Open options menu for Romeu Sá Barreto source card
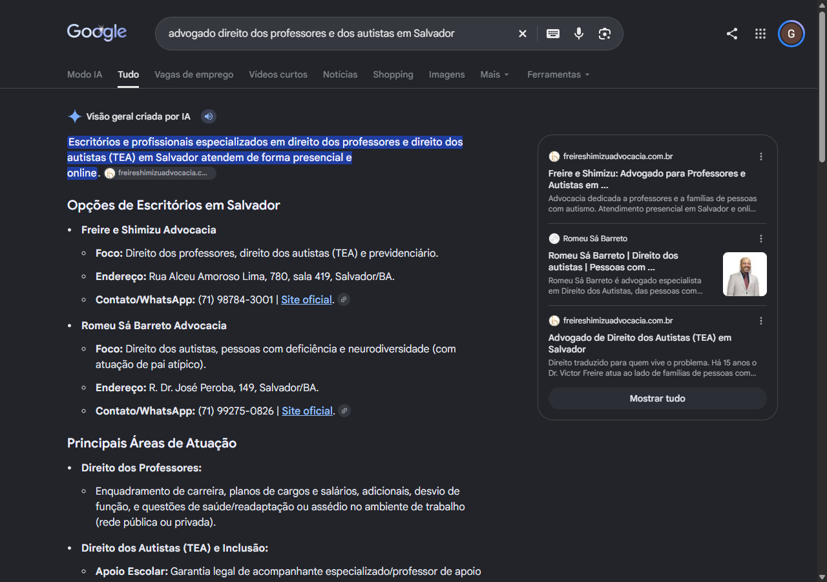827x582 pixels. (761, 239)
